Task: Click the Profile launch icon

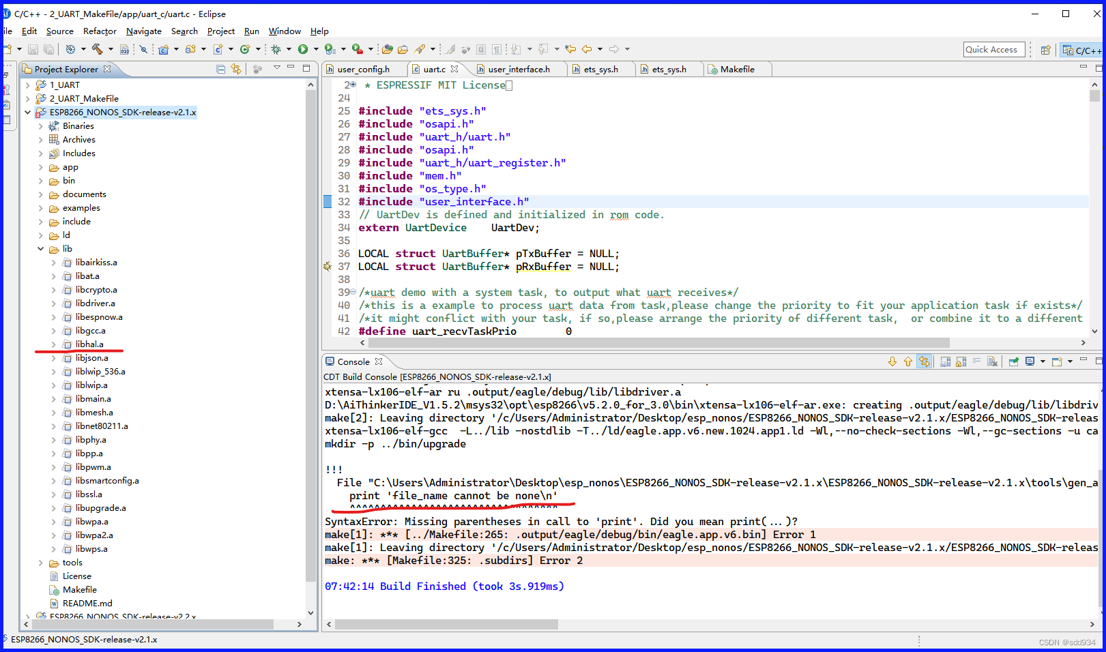Action: 330,49
